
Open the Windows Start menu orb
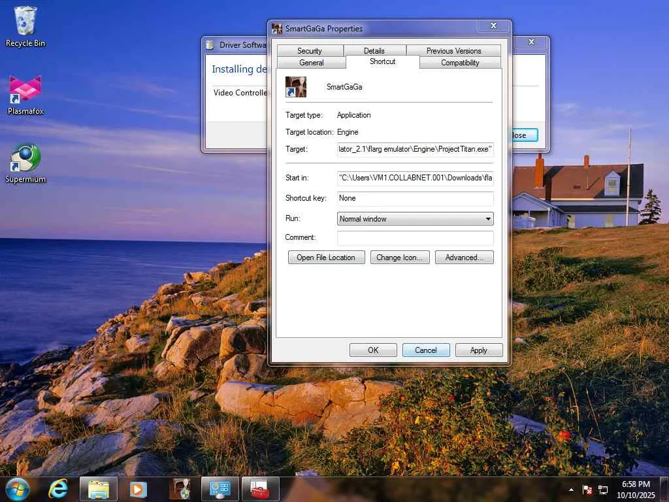(x=18, y=489)
